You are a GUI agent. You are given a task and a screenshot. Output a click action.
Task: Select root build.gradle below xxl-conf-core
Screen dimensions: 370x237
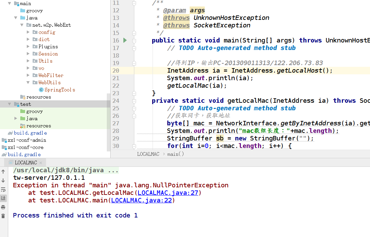tap(24, 154)
